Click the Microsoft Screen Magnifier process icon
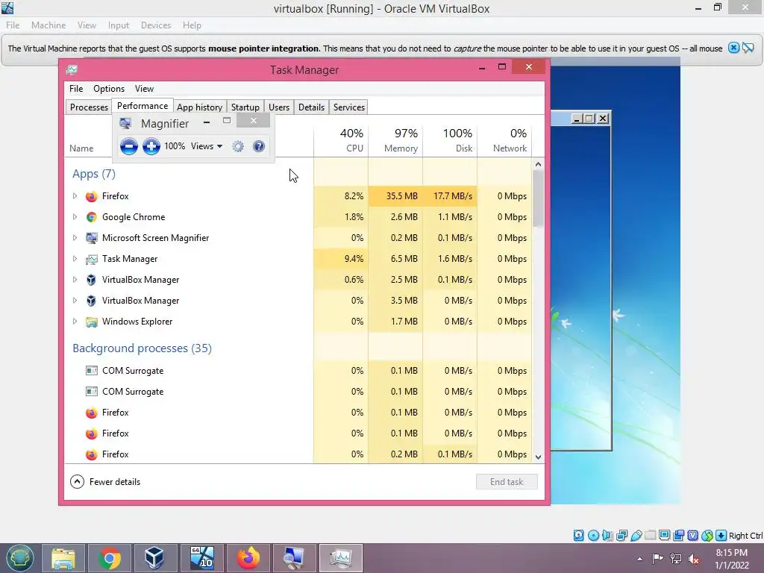Viewport: 764px width, 573px height. 91,238
